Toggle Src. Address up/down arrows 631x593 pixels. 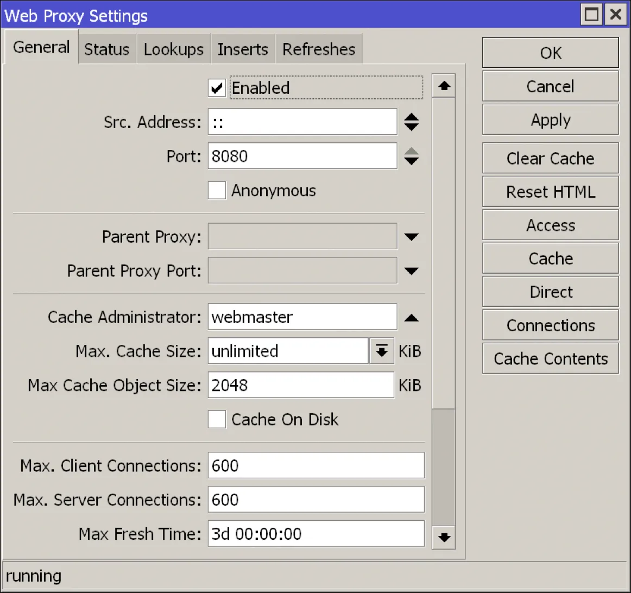tap(411, 122)
